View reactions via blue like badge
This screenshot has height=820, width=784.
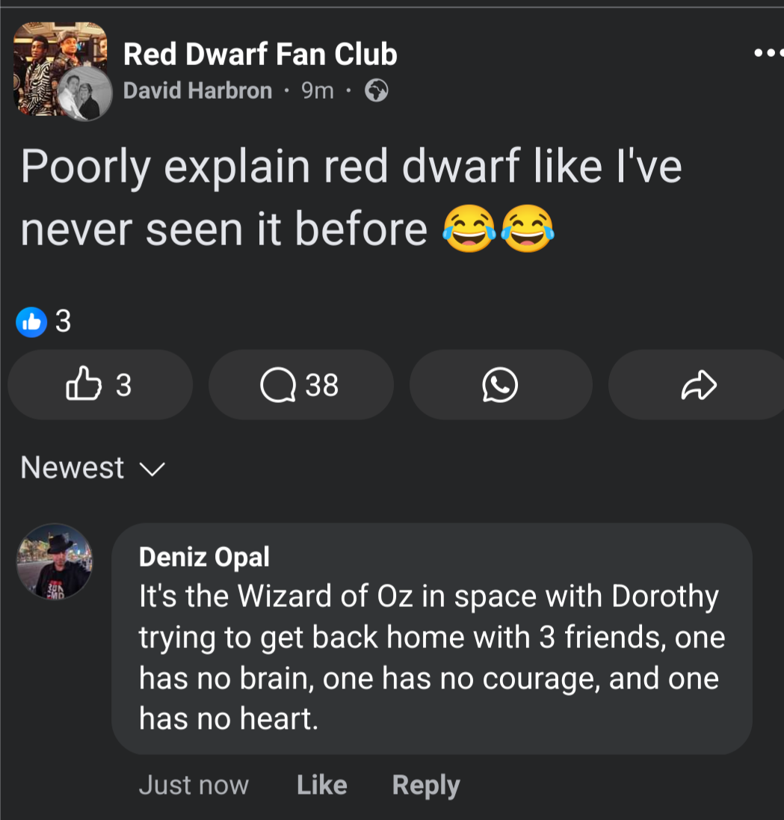pos(31,321)
